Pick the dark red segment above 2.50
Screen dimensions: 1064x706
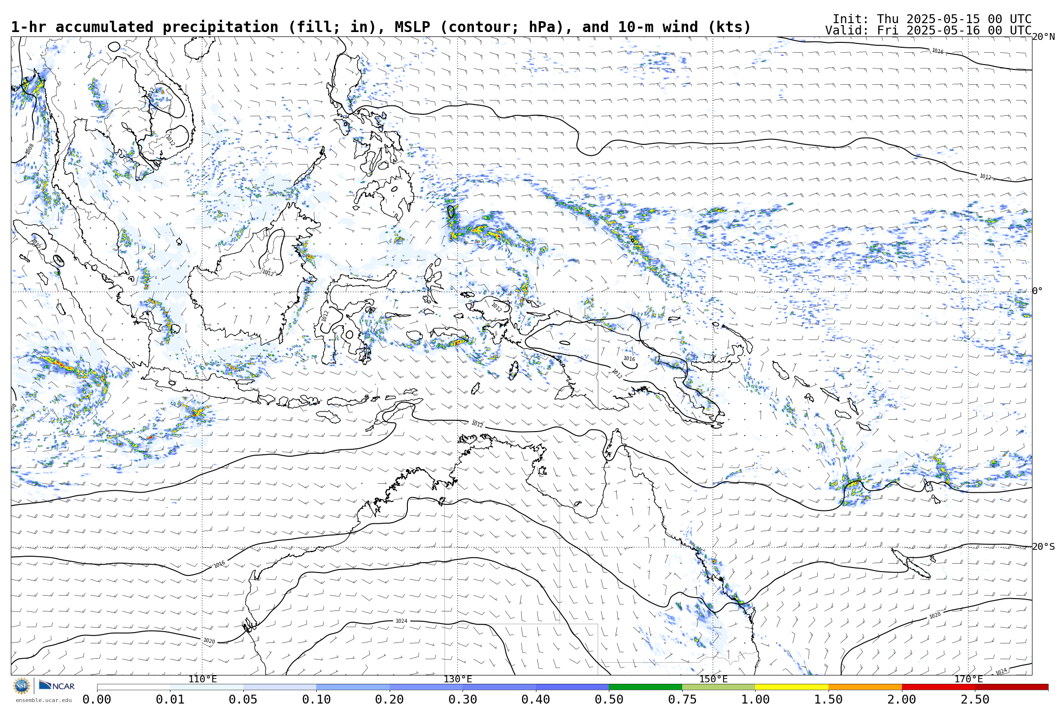point(1011,687)
